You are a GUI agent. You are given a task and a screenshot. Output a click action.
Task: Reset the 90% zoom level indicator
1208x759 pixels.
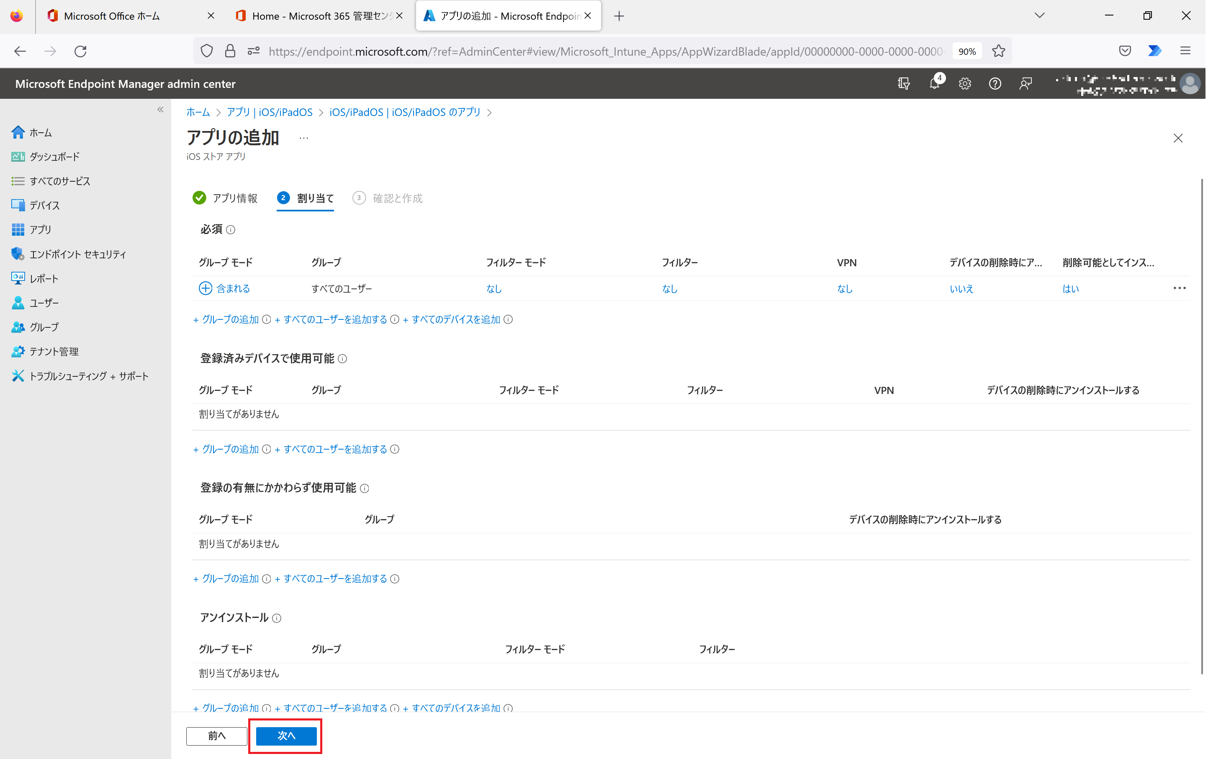(967, 51)
